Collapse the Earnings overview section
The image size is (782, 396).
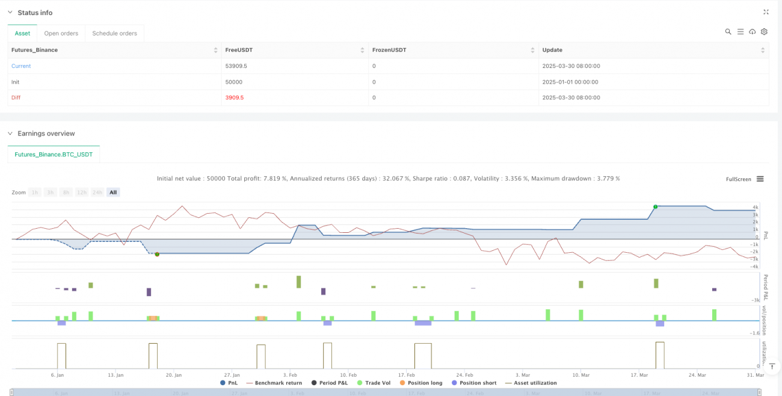click(x=10, y=134)
